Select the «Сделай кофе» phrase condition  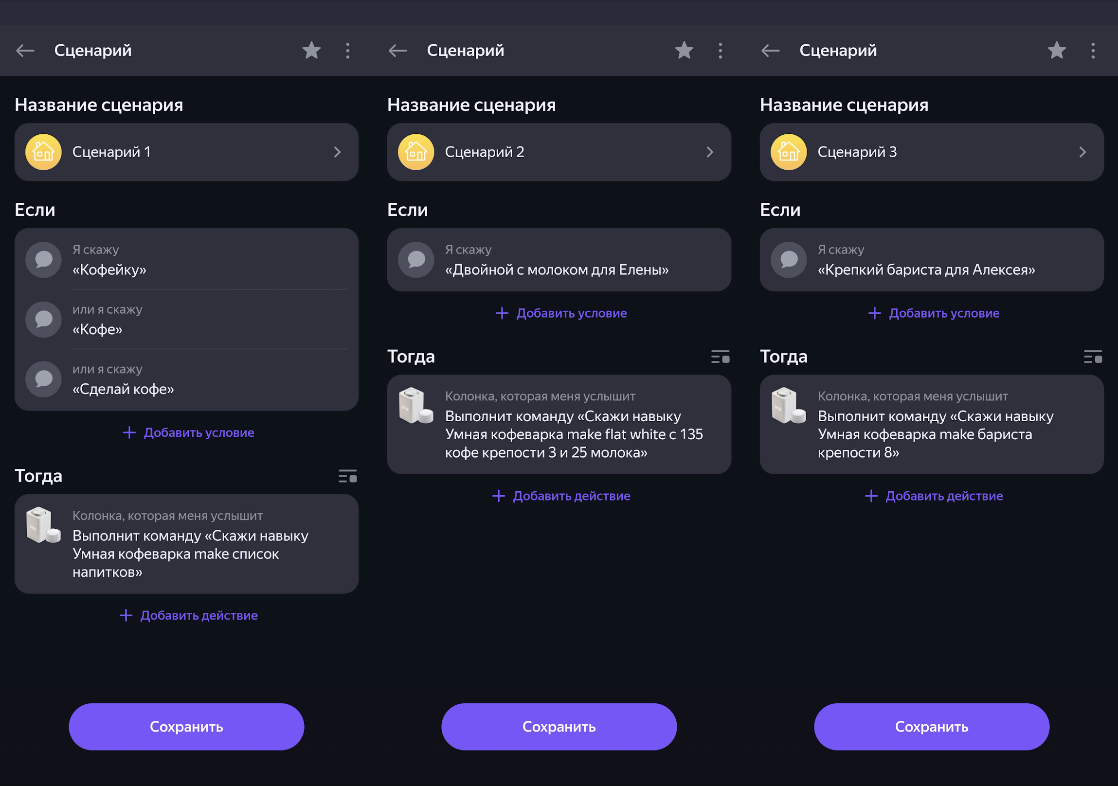pos(123,389)
